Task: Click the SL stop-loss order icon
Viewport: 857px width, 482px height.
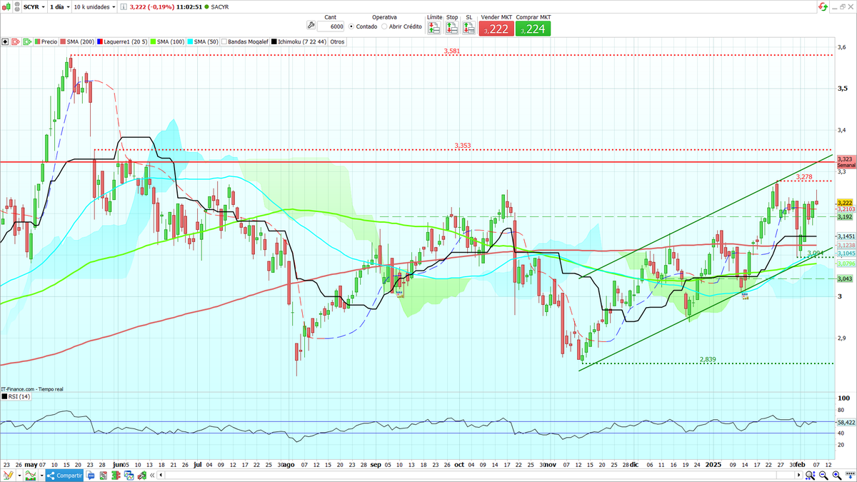Action: pyautogui.click(x=469, y=28)
